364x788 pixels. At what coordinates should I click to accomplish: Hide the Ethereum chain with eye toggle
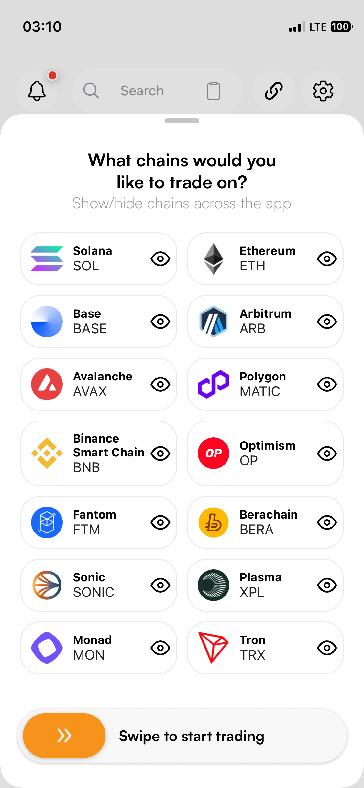[x=327, y=259]
